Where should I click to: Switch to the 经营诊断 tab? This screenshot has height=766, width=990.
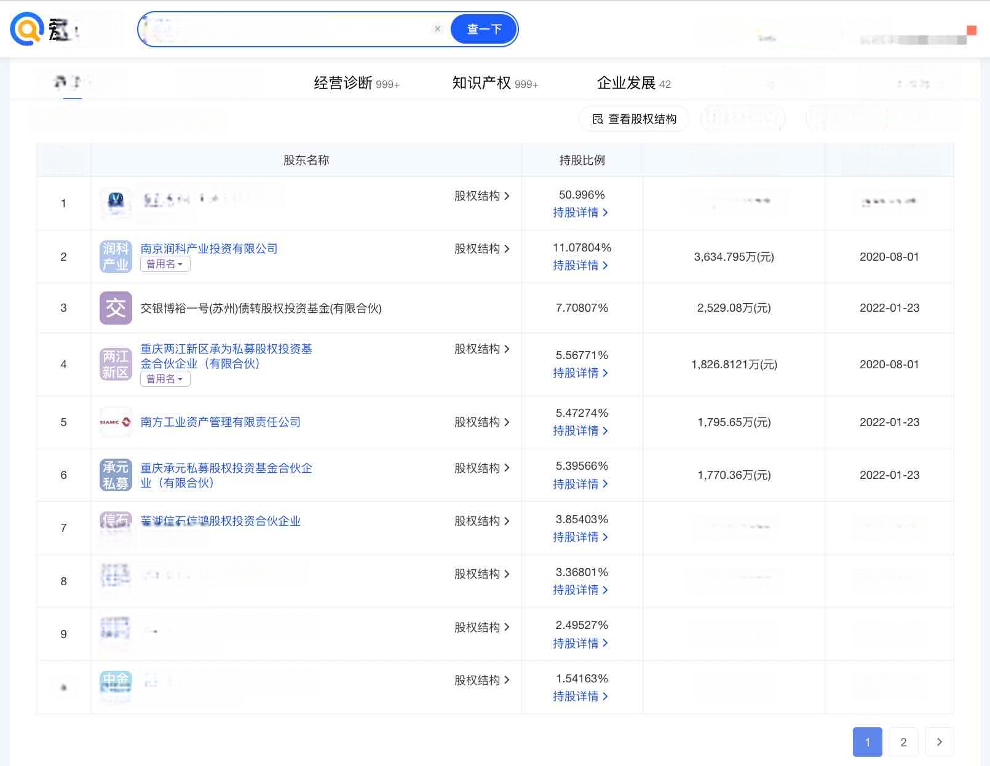point(357,83)
